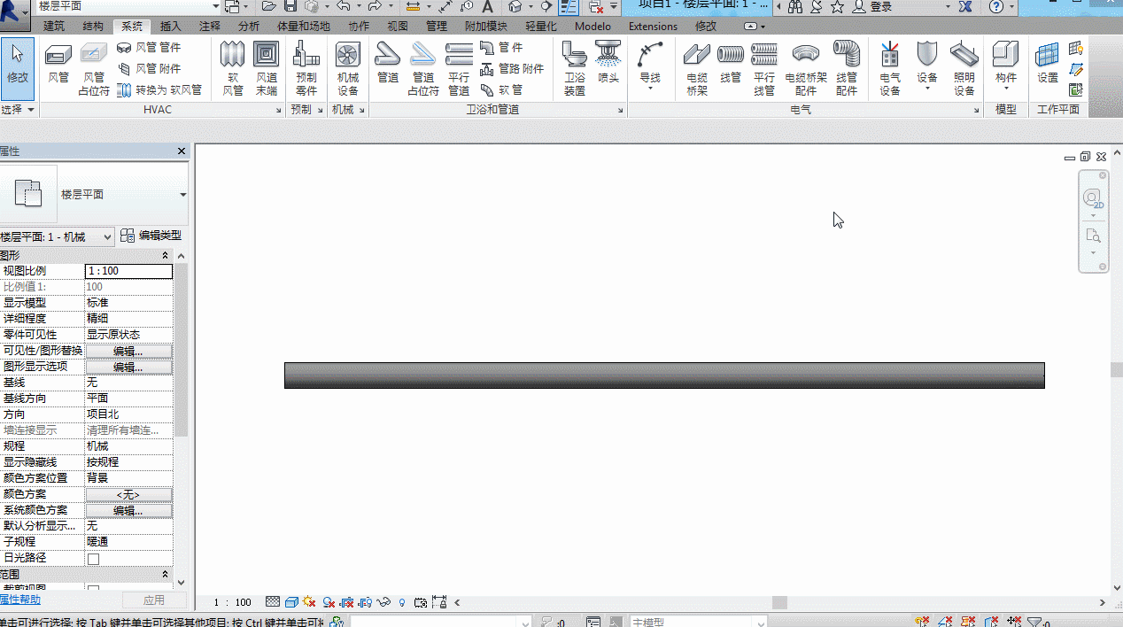Screen dimensions: 1123x627
Task: Open the 电气设备 electrical equipment tool
Action: 890,69
